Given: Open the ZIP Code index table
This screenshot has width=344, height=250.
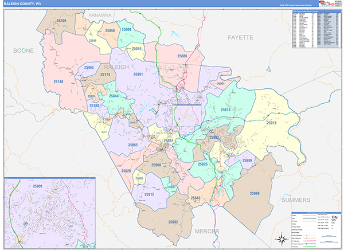Looking at the screenshot, I should (x=316, y=29).
